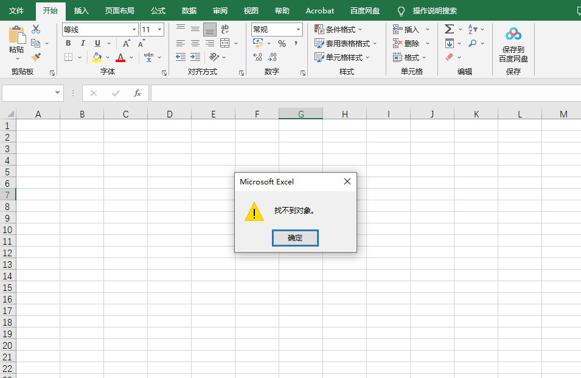The height and width of the screenshot is (378, 581).
Task: Open the 文件 menu
Action: (x=15, y=10)
